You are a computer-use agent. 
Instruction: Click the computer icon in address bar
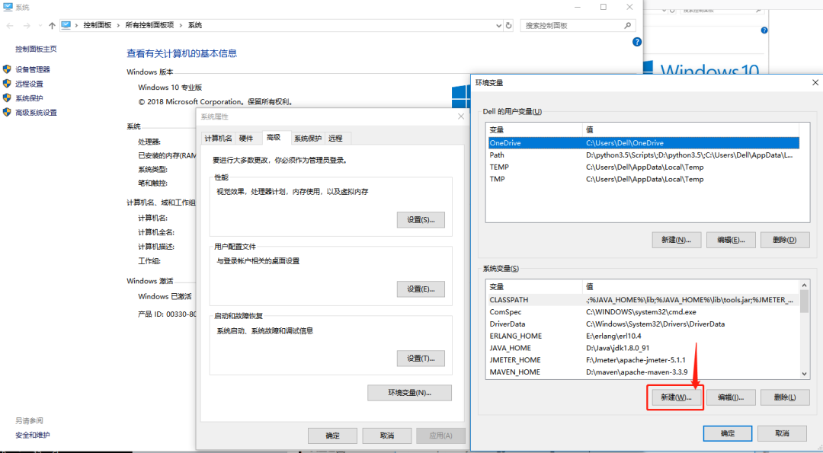[x=66, y=25]
